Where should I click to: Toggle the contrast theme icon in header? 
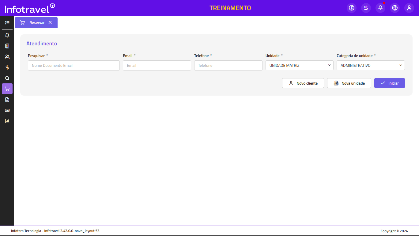click(x=352, y=8)
